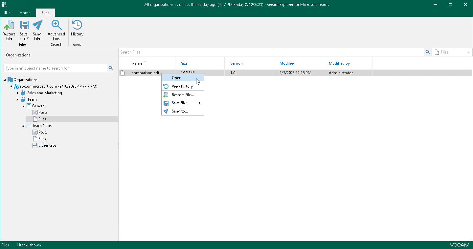This screenshot has height=249, width=473.
Task: Click the Restore file icon in context menu
Action: [x=166, y=95]
